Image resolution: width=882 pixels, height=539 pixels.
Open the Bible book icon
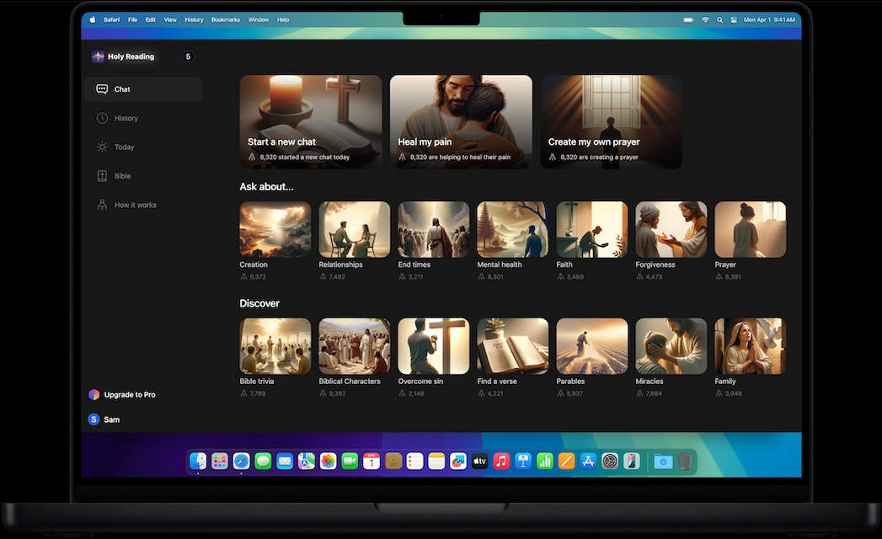(102, 176)
